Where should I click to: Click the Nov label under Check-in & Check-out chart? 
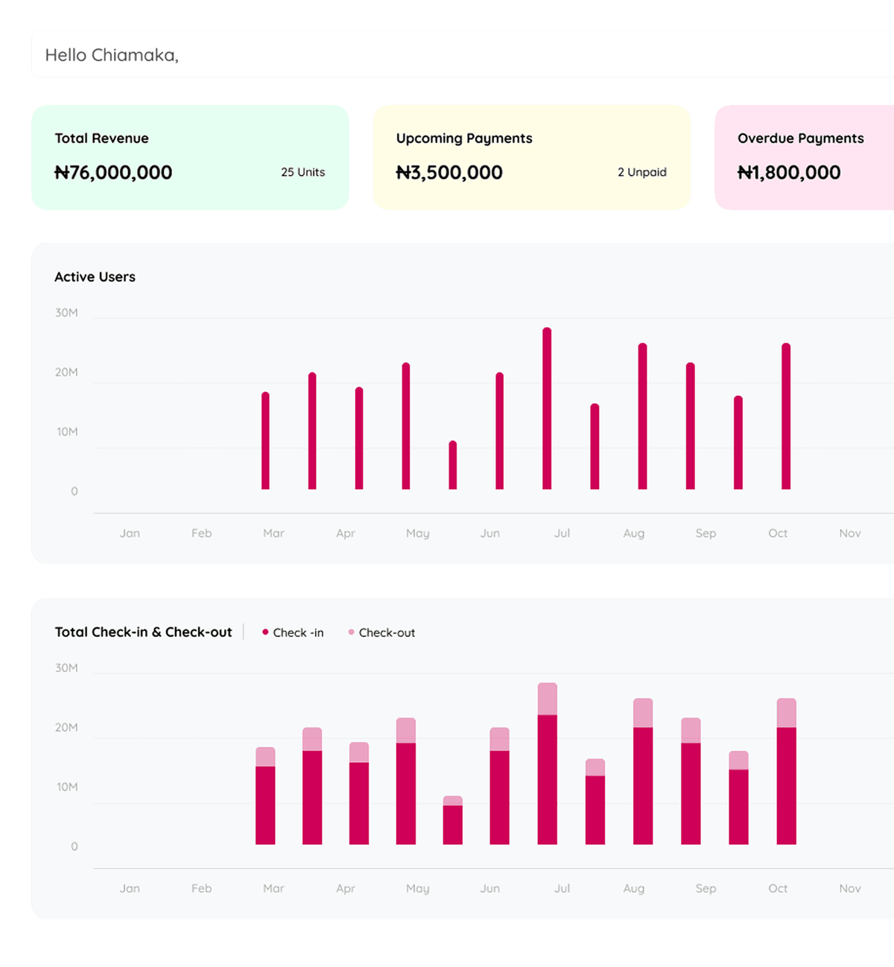point(849,888)
